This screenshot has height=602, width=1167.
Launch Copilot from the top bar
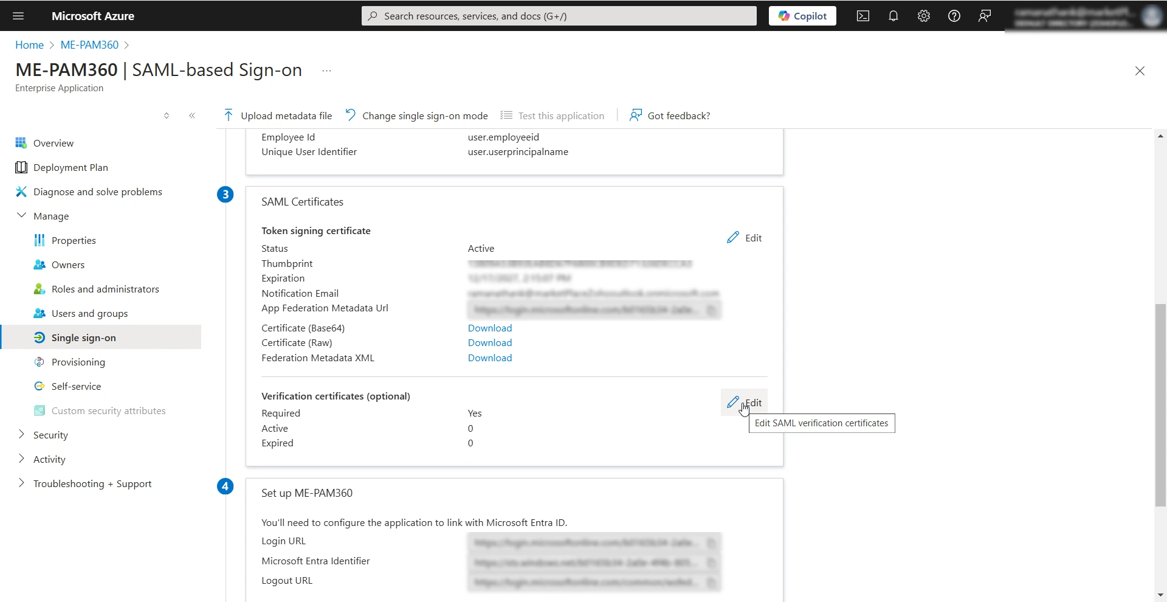point(802,16)
